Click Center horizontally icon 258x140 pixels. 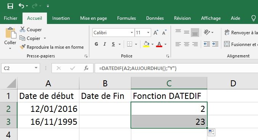pos(187,44)
